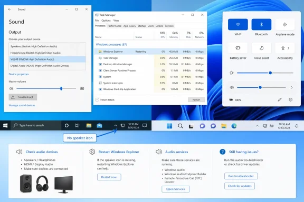
Task: Open Windows 11 Start button on light taskbar
Action: 169,126
